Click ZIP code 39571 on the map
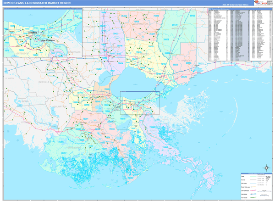 coord(201,63)
